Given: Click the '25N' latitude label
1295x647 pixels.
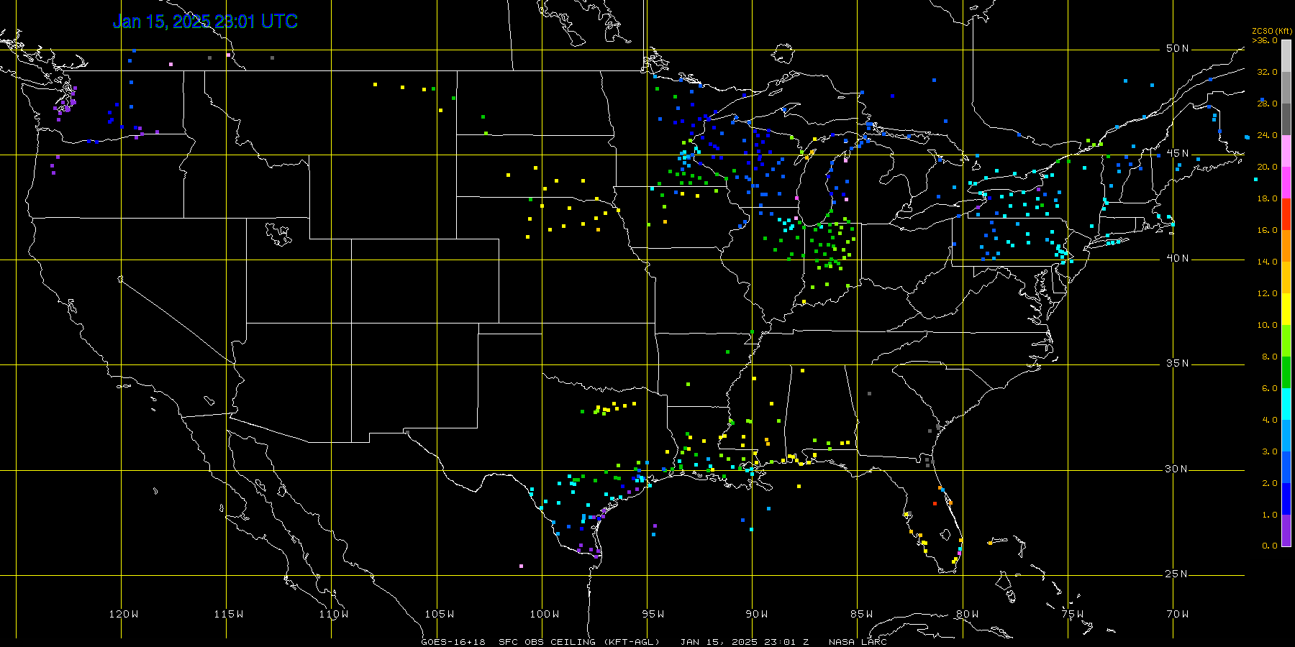Looking at the screenshot, I should [x=1178, y=574].
